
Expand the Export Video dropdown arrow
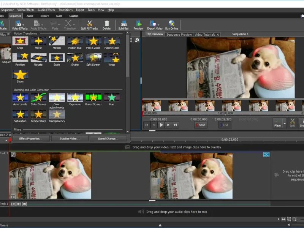158,24
